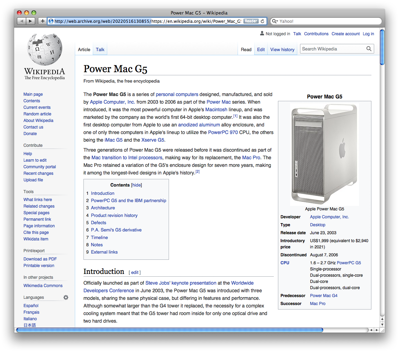This screenshot has height=352, width=399.
Task: Open Wikidata item link
Action: coord(36,239)
